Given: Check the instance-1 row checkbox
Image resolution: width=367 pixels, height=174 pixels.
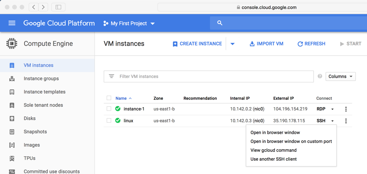Looking at the screenshot, I should click(x=109, y=109).
